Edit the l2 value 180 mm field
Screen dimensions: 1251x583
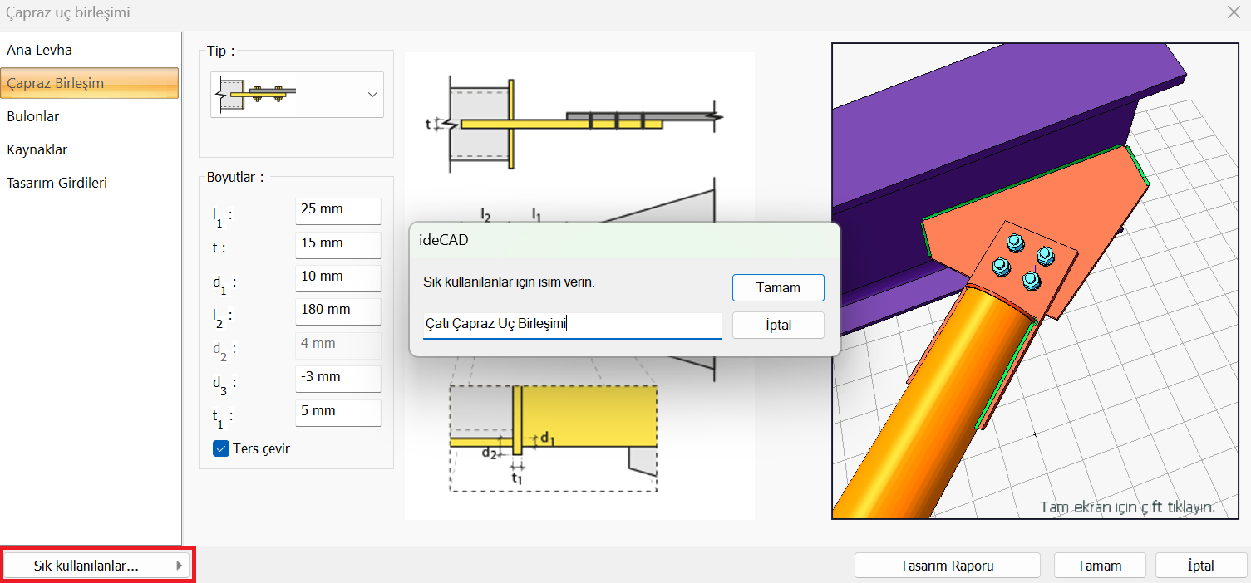pyautogui.click(x=337, y=311)
